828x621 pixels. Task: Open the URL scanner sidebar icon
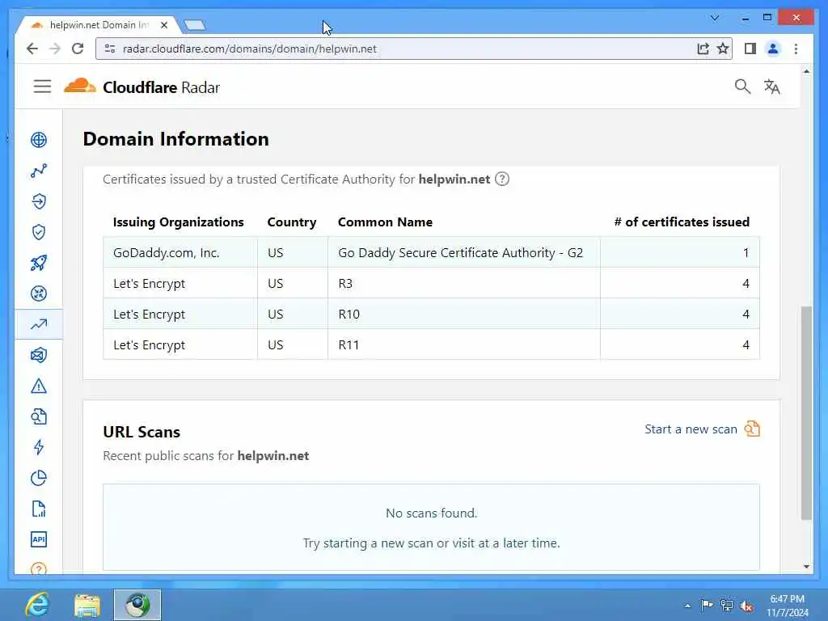click(39, 416)
